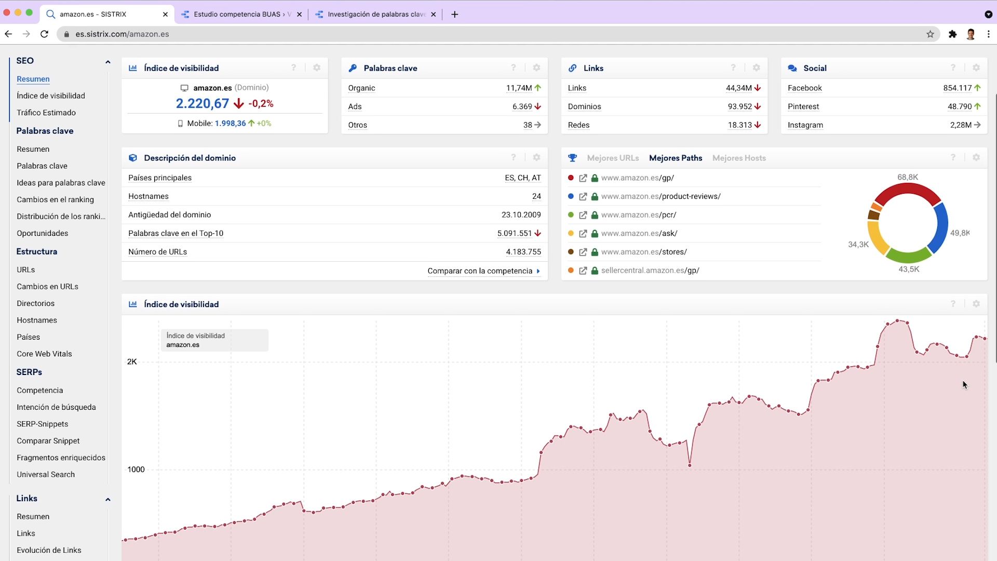
Task: Open help for Descripción del dominio box
Action: [513, 157]
